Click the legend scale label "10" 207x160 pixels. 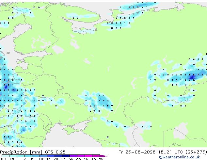pos(41,159)
